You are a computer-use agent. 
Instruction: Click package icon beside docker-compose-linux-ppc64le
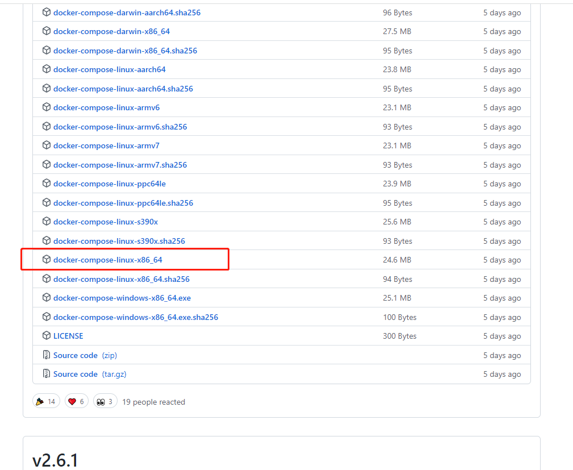click(47, 183)
